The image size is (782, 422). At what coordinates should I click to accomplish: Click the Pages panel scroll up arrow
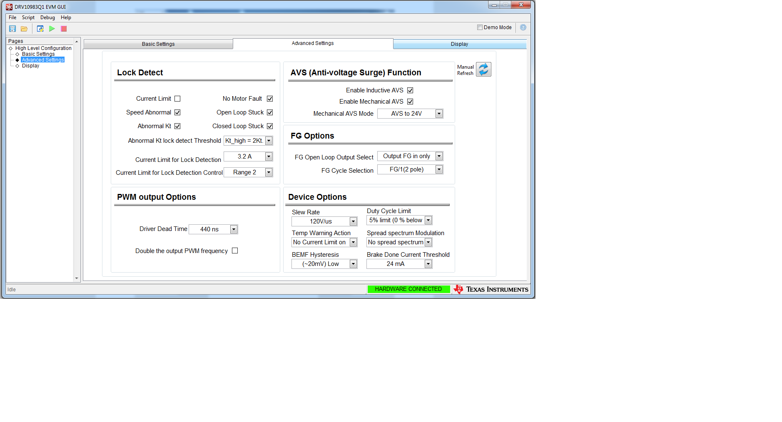(x=77, y=42)
